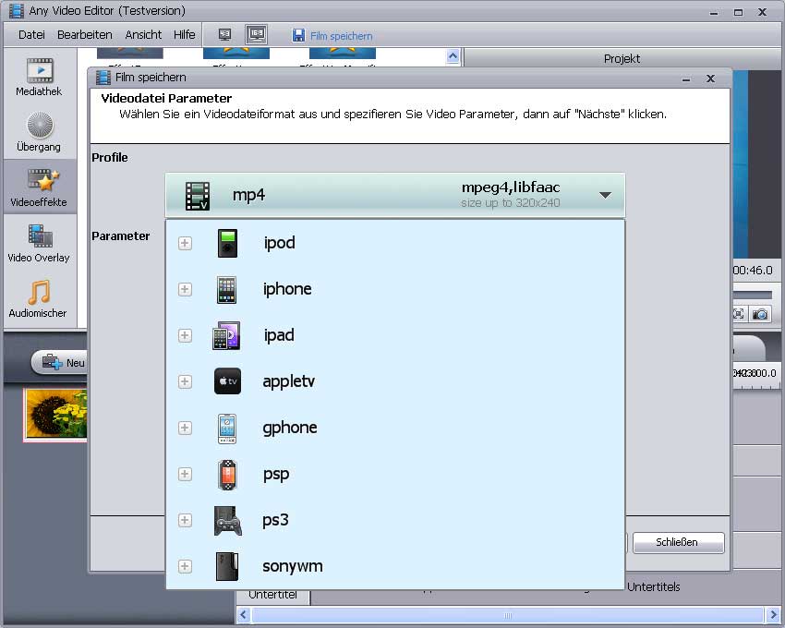The height and width of the screenshot is (628, 785).
Task: Click the mp4 film strip profile icon
Action: click(198, 195)
